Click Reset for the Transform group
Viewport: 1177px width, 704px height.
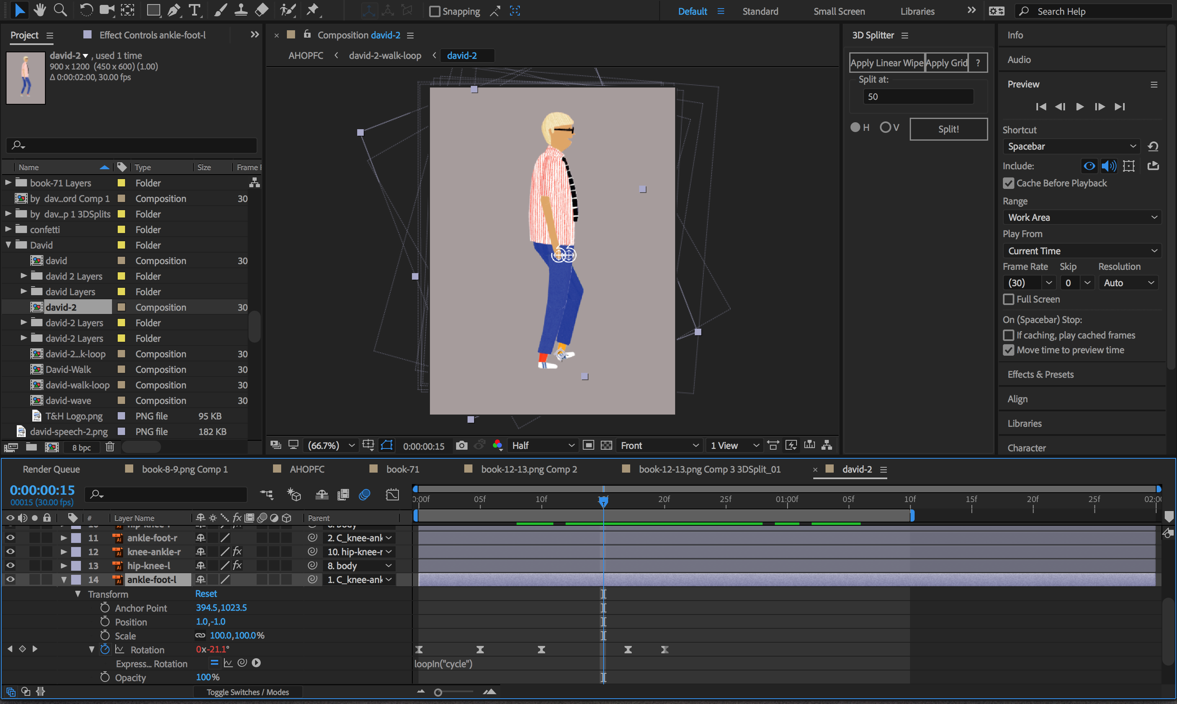[x=206, y=594]
